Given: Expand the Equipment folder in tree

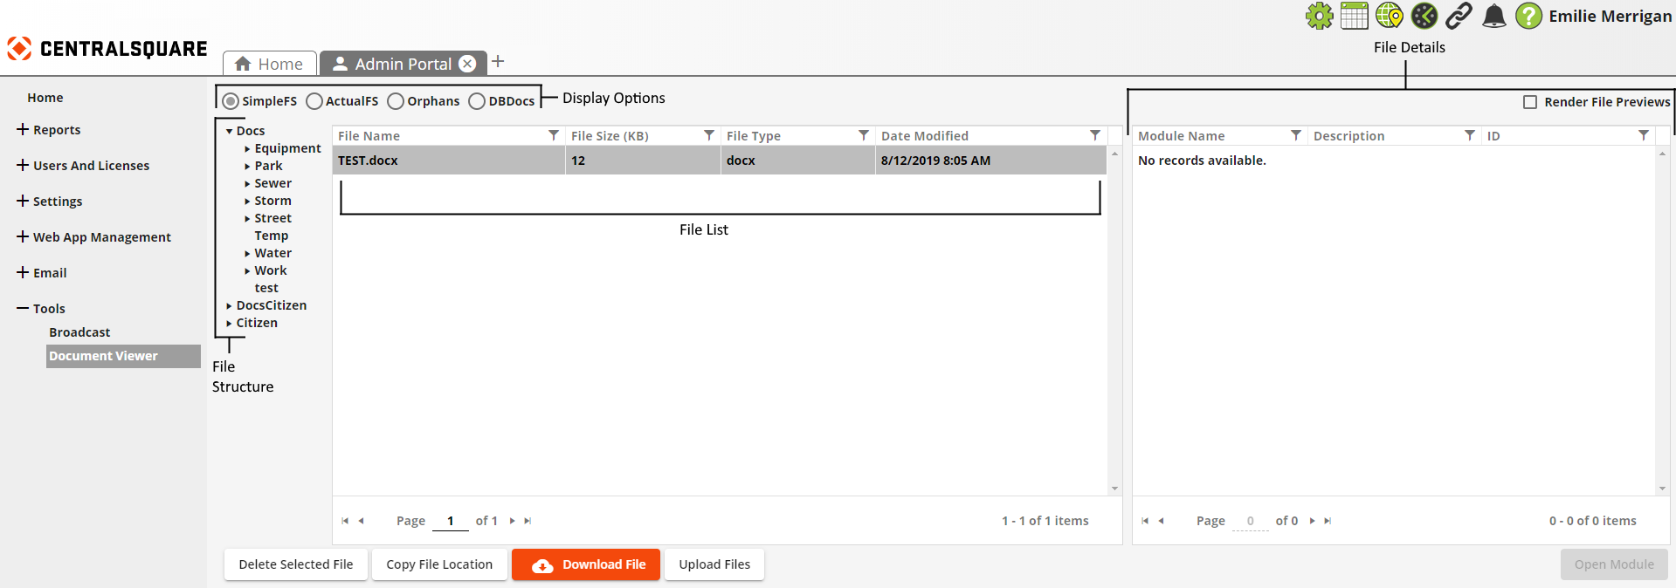Looking at the screenshot, I should click(247, 149).
